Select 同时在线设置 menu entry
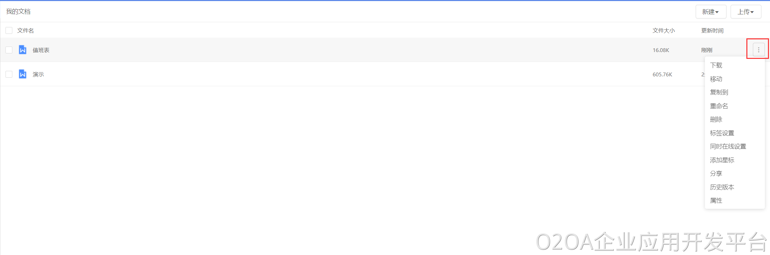The height and width of the screenshot is (255, 770). click(728, 146)
